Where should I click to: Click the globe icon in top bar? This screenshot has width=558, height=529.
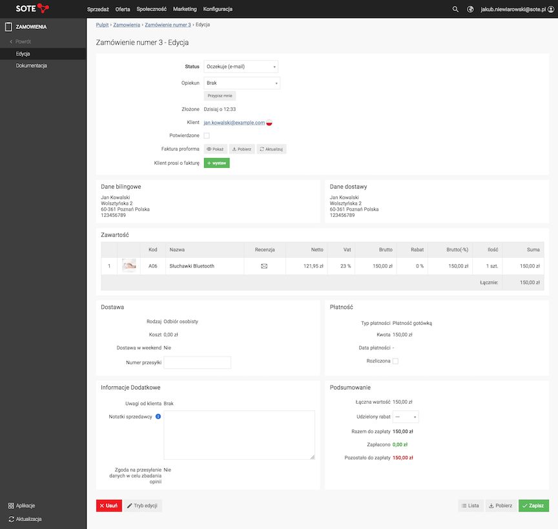pos(470,9)
